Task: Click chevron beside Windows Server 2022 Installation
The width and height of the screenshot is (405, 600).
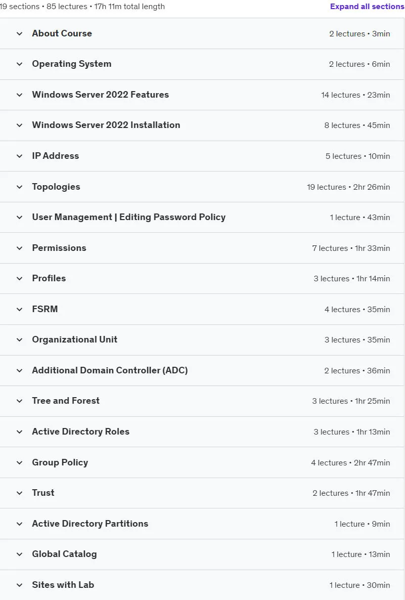Action: click(x=20, y=125)
